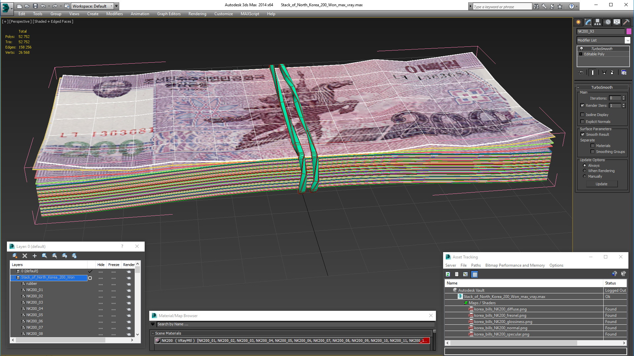Click the NK200_93 object name field

click(601, 31)
